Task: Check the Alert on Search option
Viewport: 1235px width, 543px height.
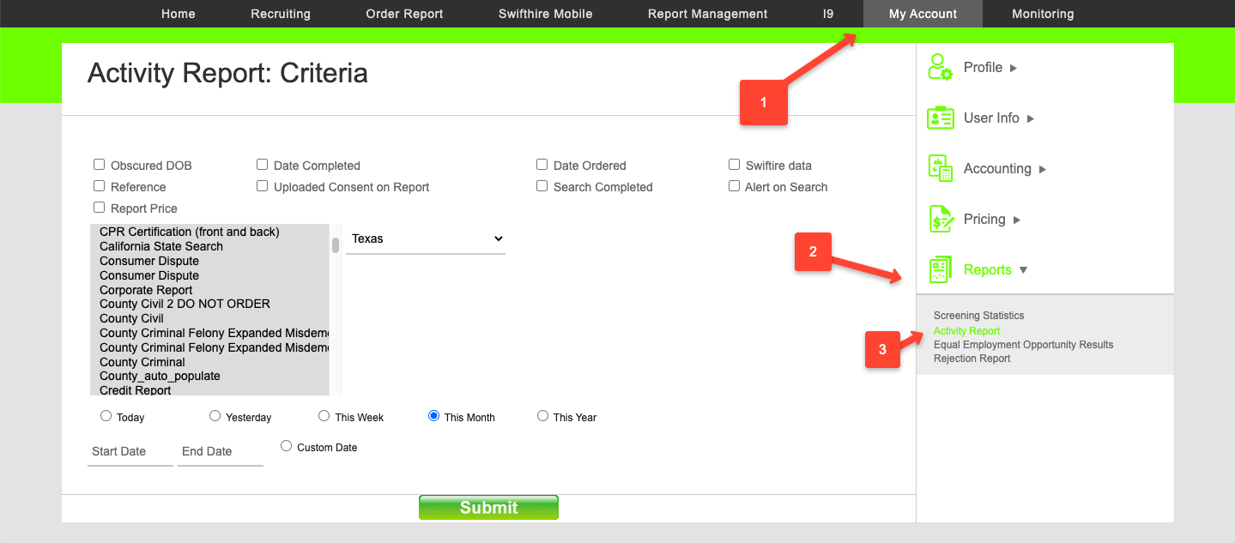Action: pos(735,186)
